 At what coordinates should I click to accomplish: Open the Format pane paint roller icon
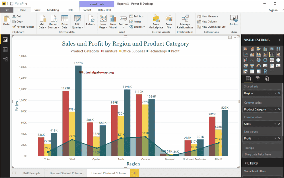click(x=258, y=79)
